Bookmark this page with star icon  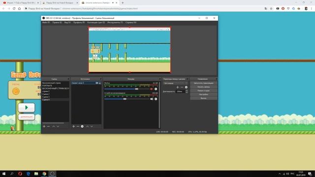pos(271,9)
